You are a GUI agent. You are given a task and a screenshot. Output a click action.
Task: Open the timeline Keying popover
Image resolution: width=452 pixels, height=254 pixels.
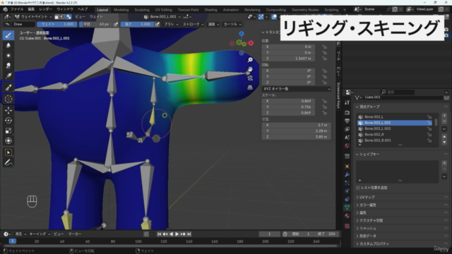click(x=40, y=234)
